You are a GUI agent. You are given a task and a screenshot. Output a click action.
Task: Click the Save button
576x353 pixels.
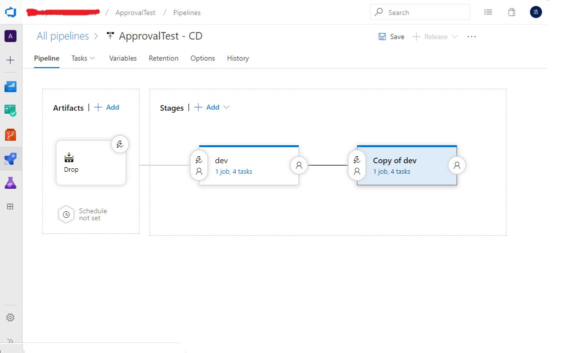(x=391, y=37)
